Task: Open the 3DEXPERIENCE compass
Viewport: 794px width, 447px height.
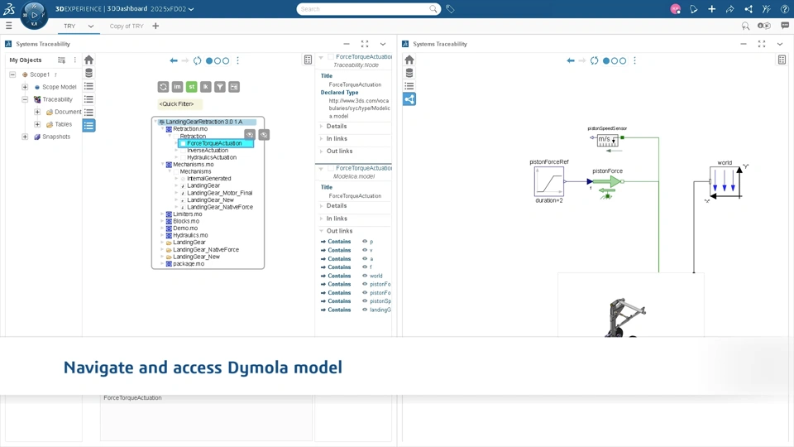Action: [x=34, y=15]
